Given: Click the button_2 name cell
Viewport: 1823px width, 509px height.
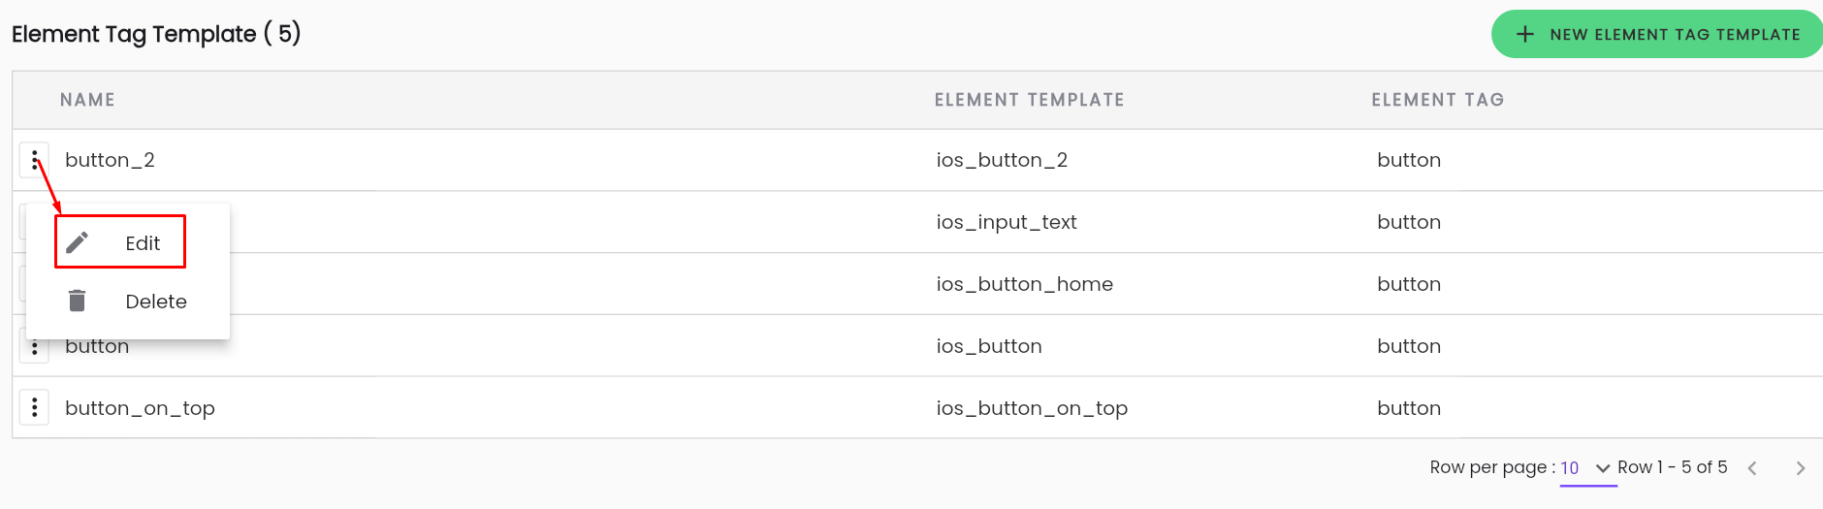Looking at the screenshot, I should coord(110,160).
